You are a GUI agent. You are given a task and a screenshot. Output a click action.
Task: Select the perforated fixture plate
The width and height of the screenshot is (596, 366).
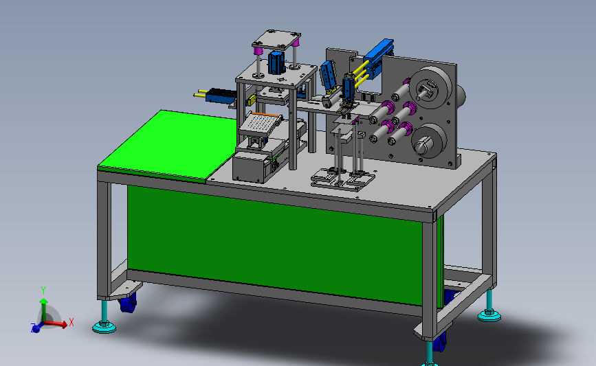coord(261,124)
